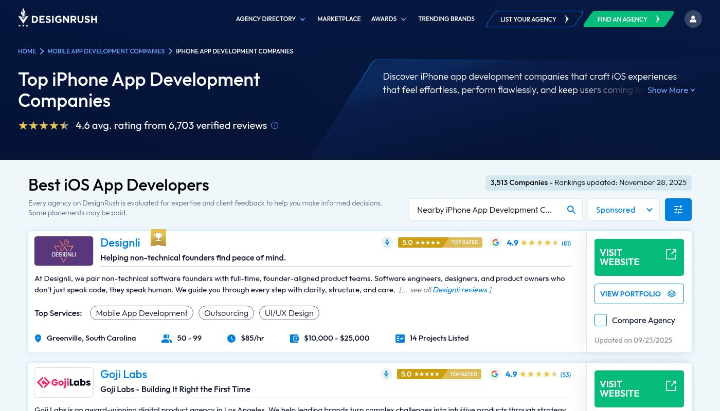The image size is (720, 411).
Task: Go to Marketplace in navigation
Action: pos(339,19)
